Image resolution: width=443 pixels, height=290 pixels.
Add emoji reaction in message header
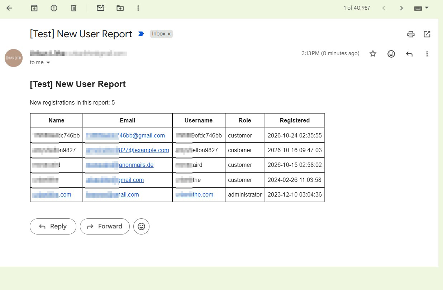point(391,54)
